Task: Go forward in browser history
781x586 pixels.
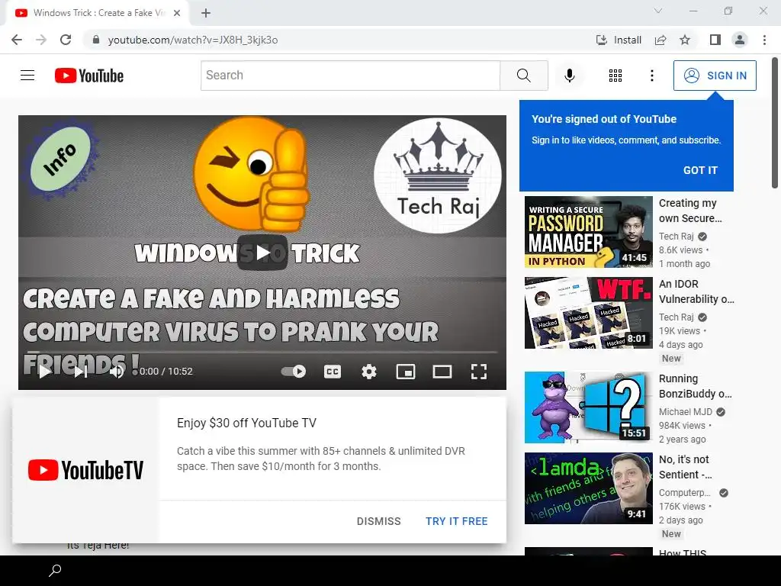Action: point(41,40)
